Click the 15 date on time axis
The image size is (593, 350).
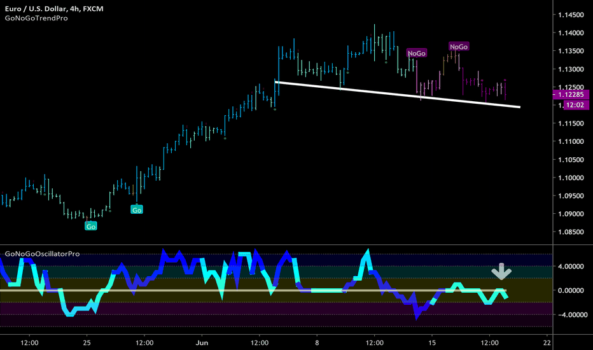pyautogui.click(x=432, y=343)
